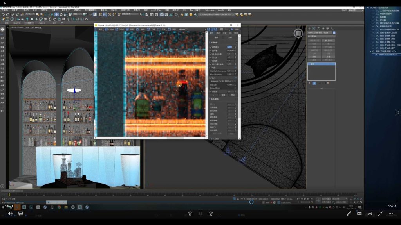Click the ViewCube in the right viewport

(x=298, y=33)
